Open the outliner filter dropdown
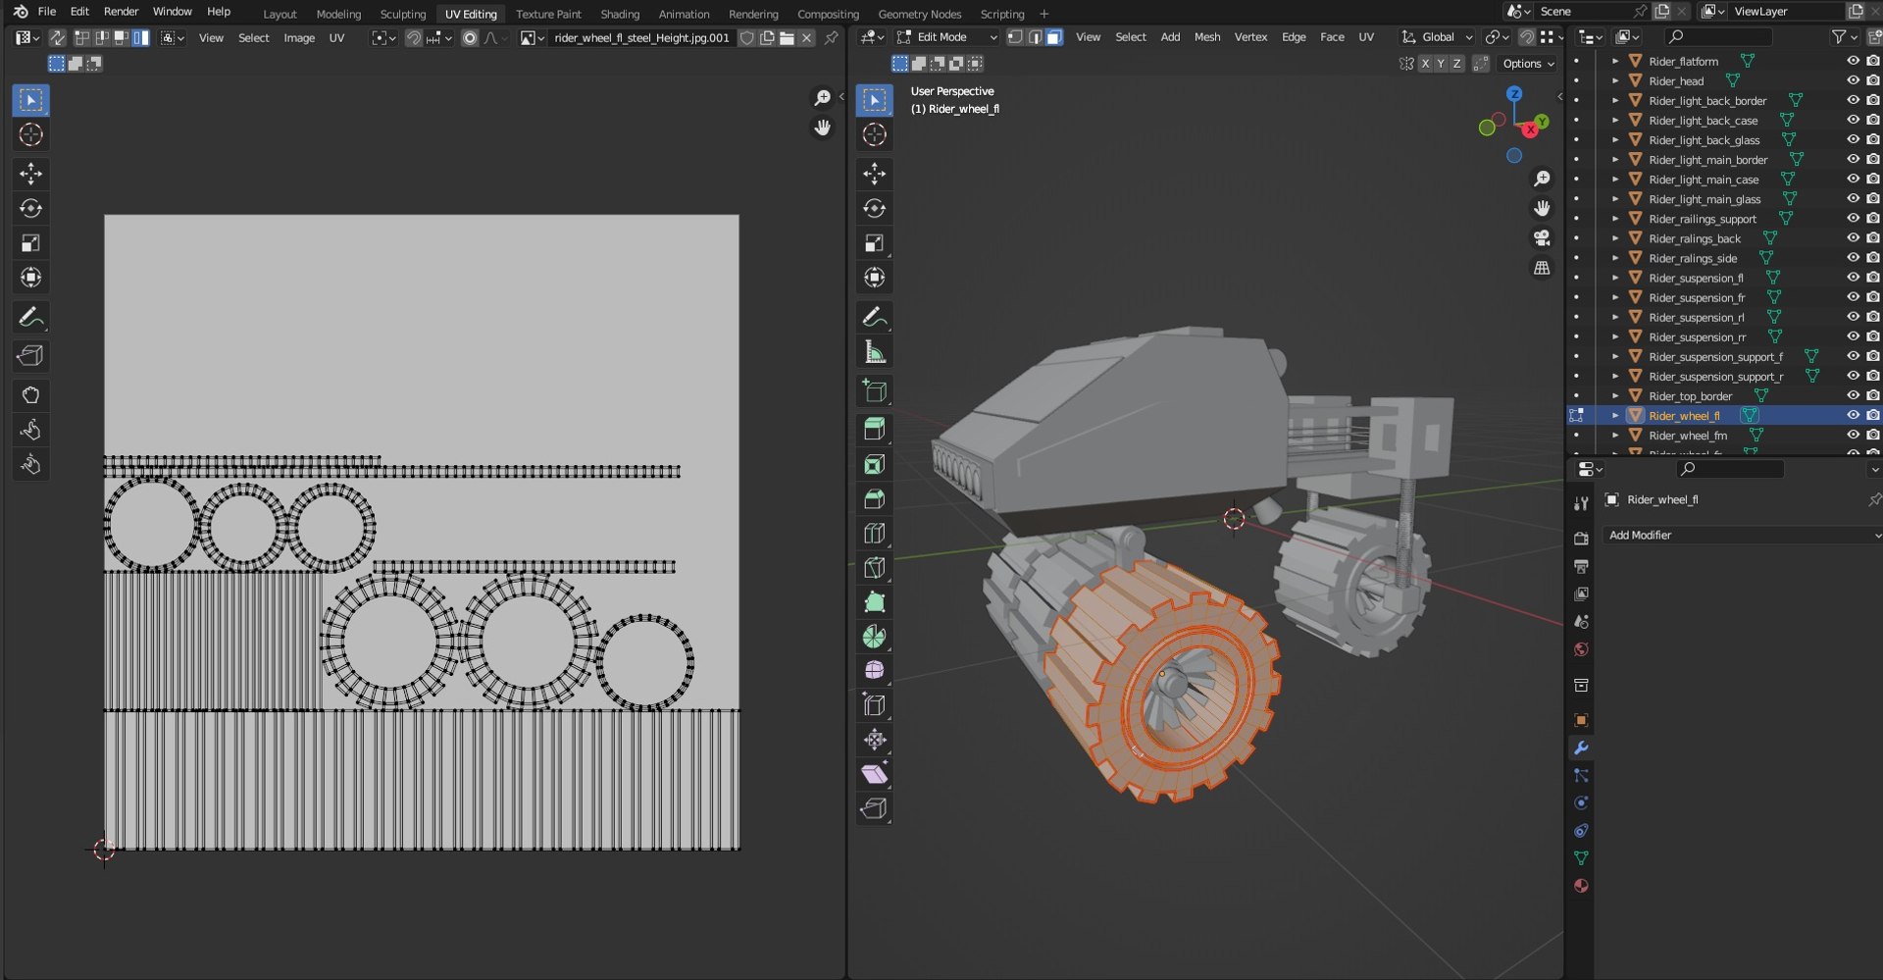Image resolution: width=1883 pixels, height=980 pixels. [x=1844, y=37]
